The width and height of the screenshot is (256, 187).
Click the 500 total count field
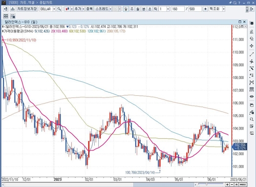[195, 9]
